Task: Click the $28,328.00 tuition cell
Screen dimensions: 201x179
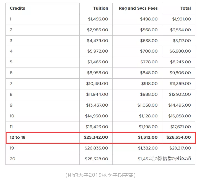Action: click(x=96, y=159)
